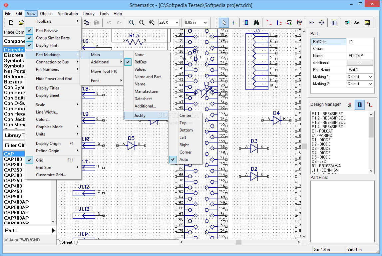Click the picture insert icon in toolbar
Image resolution: width=382 pixels, height=256 pixels.
pos(367,23)
